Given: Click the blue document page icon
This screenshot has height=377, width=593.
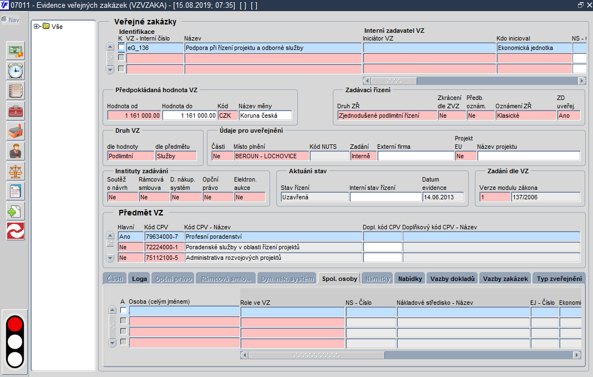Looking at the screenshot, I should point(16,192).
